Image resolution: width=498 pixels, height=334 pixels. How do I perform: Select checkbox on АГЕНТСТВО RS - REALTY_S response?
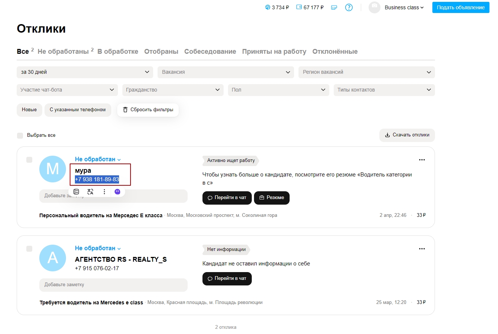tap(29, 249)
